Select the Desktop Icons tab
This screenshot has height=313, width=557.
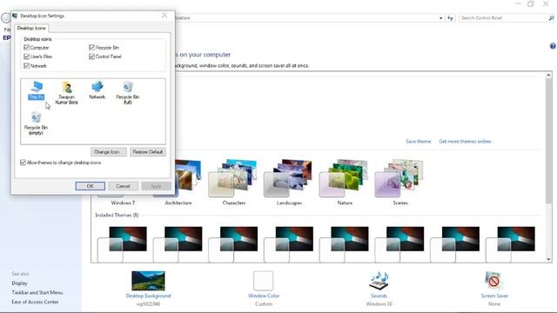(x=31, y=28)
